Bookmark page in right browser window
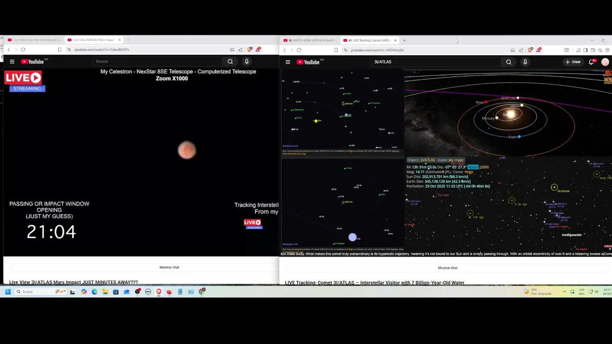612x344 pixels. pyautogui.click(x=336, y=50)
